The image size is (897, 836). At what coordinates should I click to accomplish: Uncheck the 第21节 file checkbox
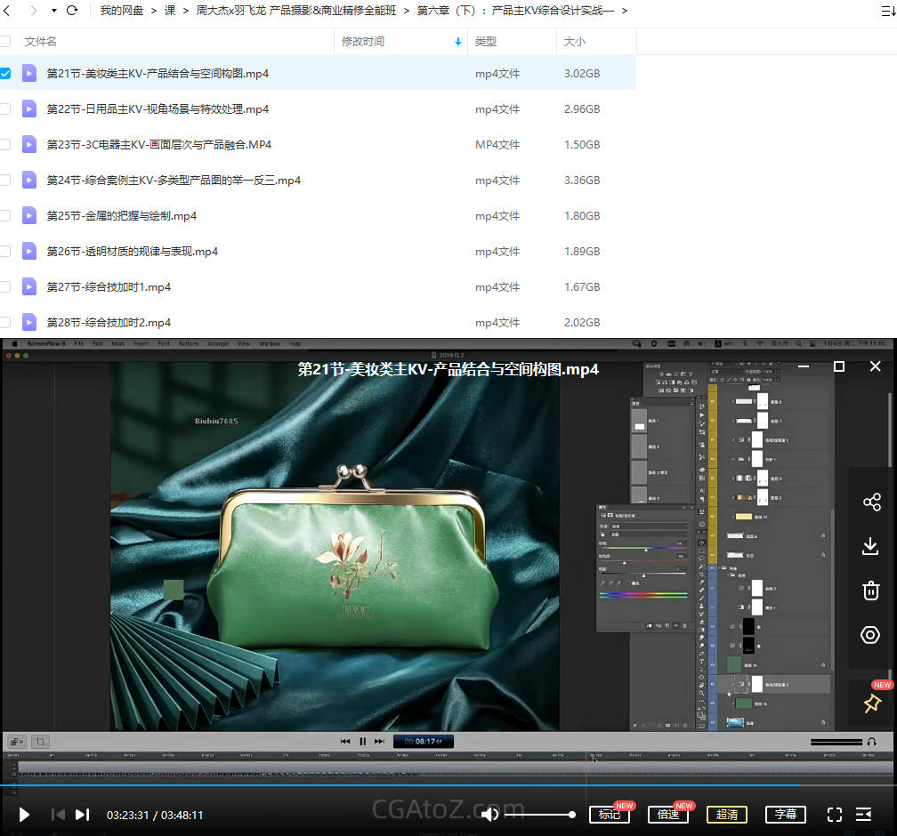tap(5, 74)
